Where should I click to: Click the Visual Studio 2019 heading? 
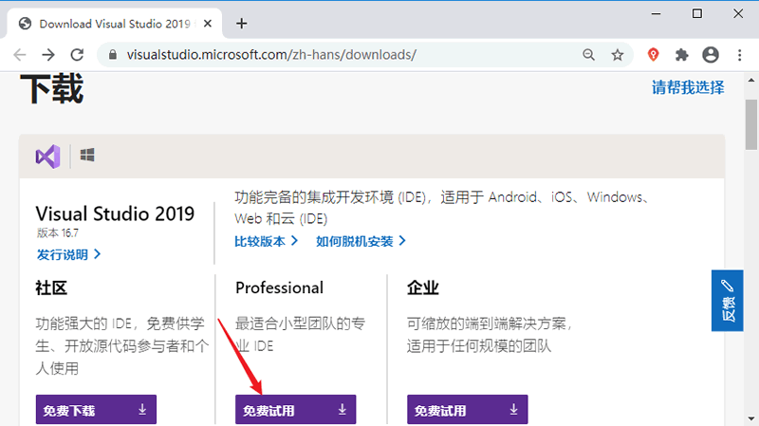coord(115,213)
